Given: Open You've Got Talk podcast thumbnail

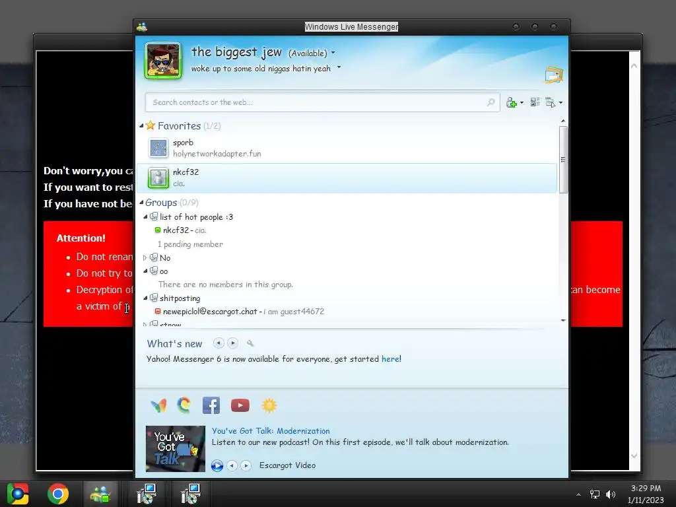Looking at the screenshot, I should 176,449.
